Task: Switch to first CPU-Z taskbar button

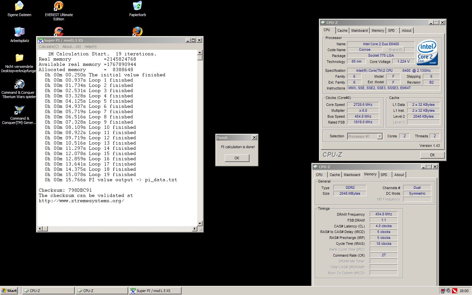Action: [49, 290]
